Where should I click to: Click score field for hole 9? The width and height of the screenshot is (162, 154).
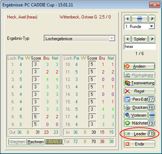click(36, 124)
